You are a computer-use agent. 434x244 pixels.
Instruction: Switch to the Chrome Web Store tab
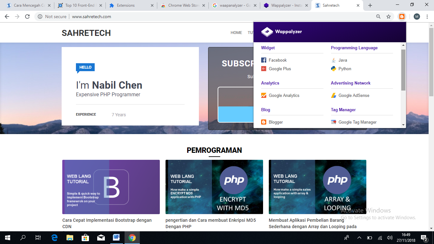click(x=182, y=5)
